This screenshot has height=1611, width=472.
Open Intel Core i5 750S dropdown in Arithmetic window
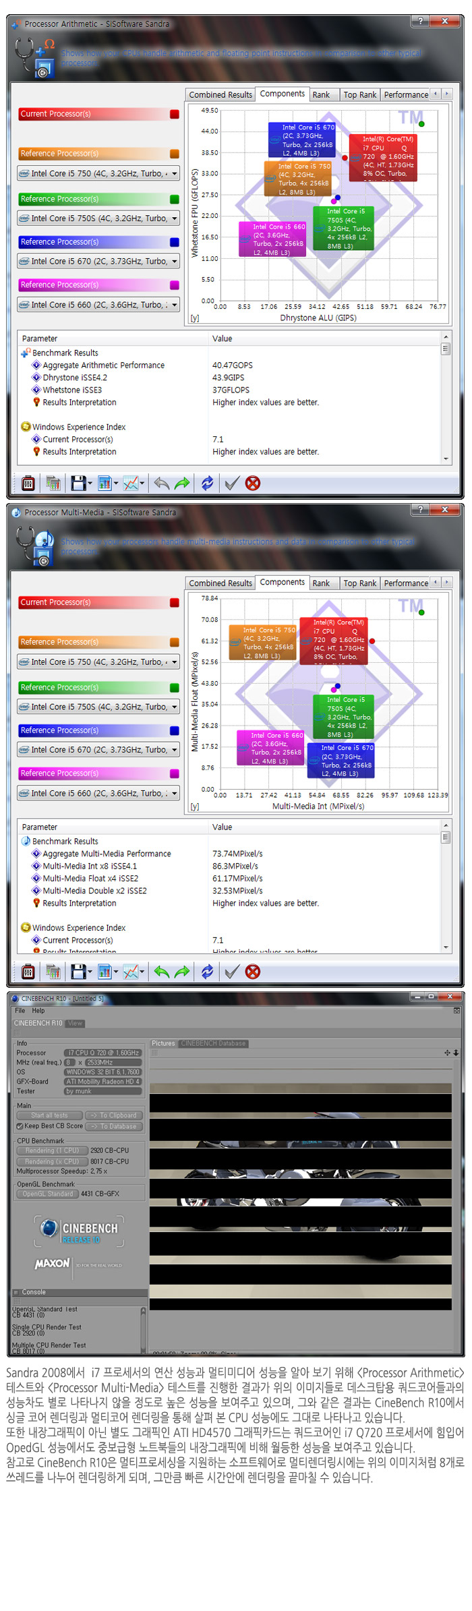(98, 218)
